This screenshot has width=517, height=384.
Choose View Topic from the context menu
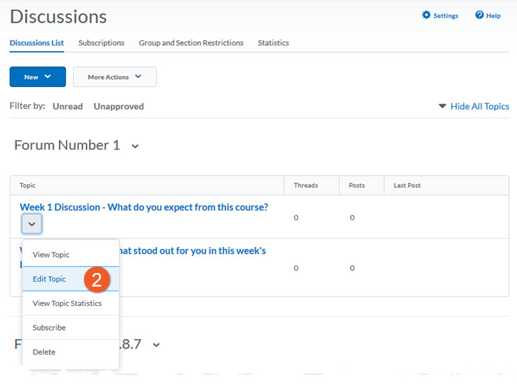click(x=50, y=255)
